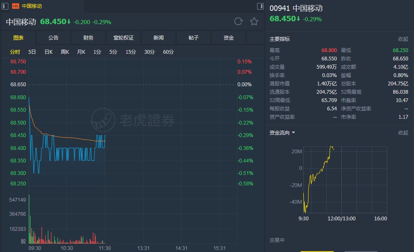Collapse the 资金流向 section via 收起

click(x=403, y=133)
